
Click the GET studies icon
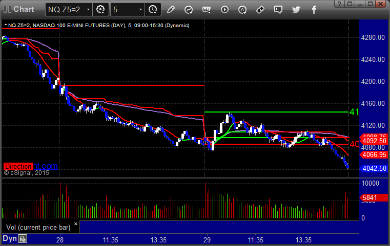click(207, 9)
